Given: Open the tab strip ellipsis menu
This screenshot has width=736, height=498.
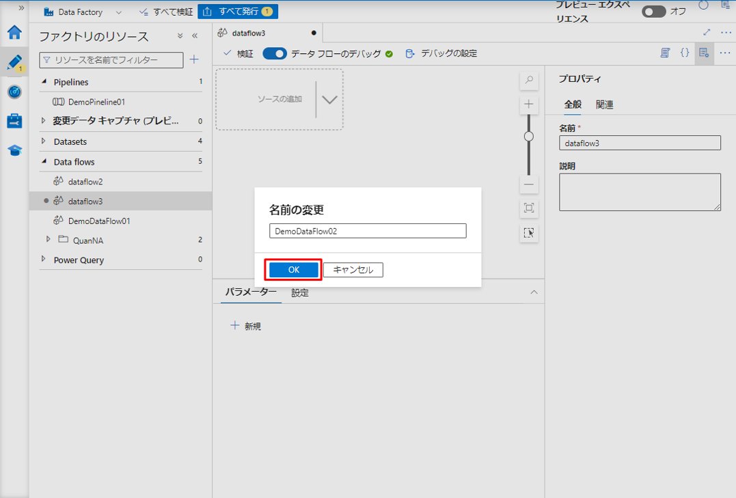Looking at the screenshot, I should 726,32.
